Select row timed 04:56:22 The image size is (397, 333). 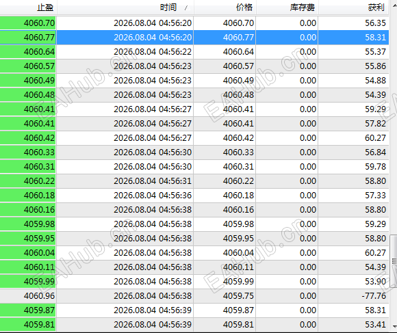point(194,52)
